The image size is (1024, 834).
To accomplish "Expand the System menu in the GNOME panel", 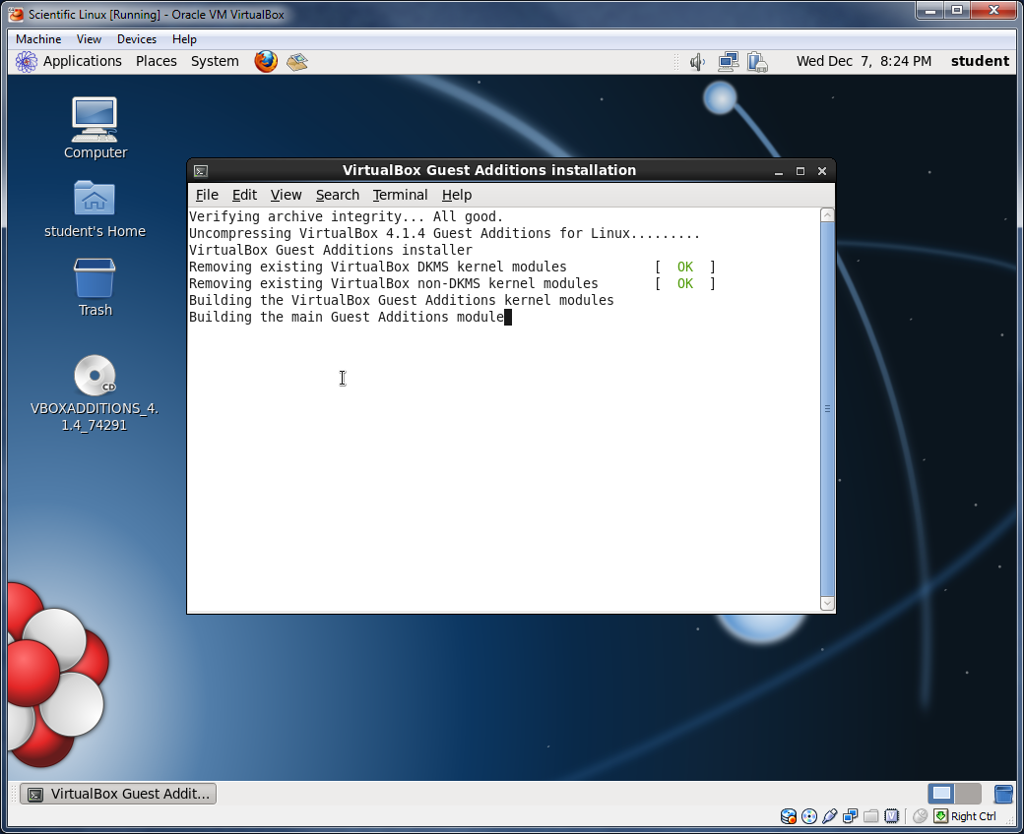I will (215, 61).
